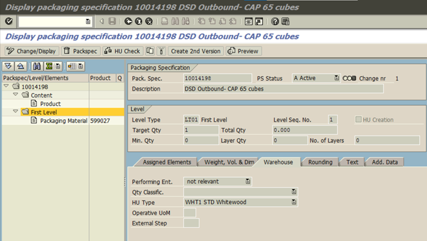Click the Find binoculars icon in tree toolbar
The height and width of the screenshot is (241, 427).
coord(37,66)
